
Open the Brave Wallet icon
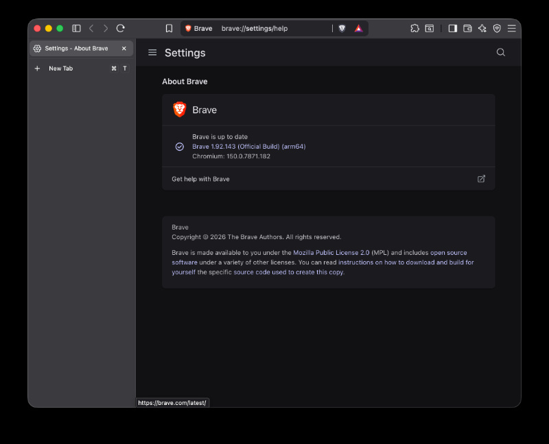coord(467,28)
